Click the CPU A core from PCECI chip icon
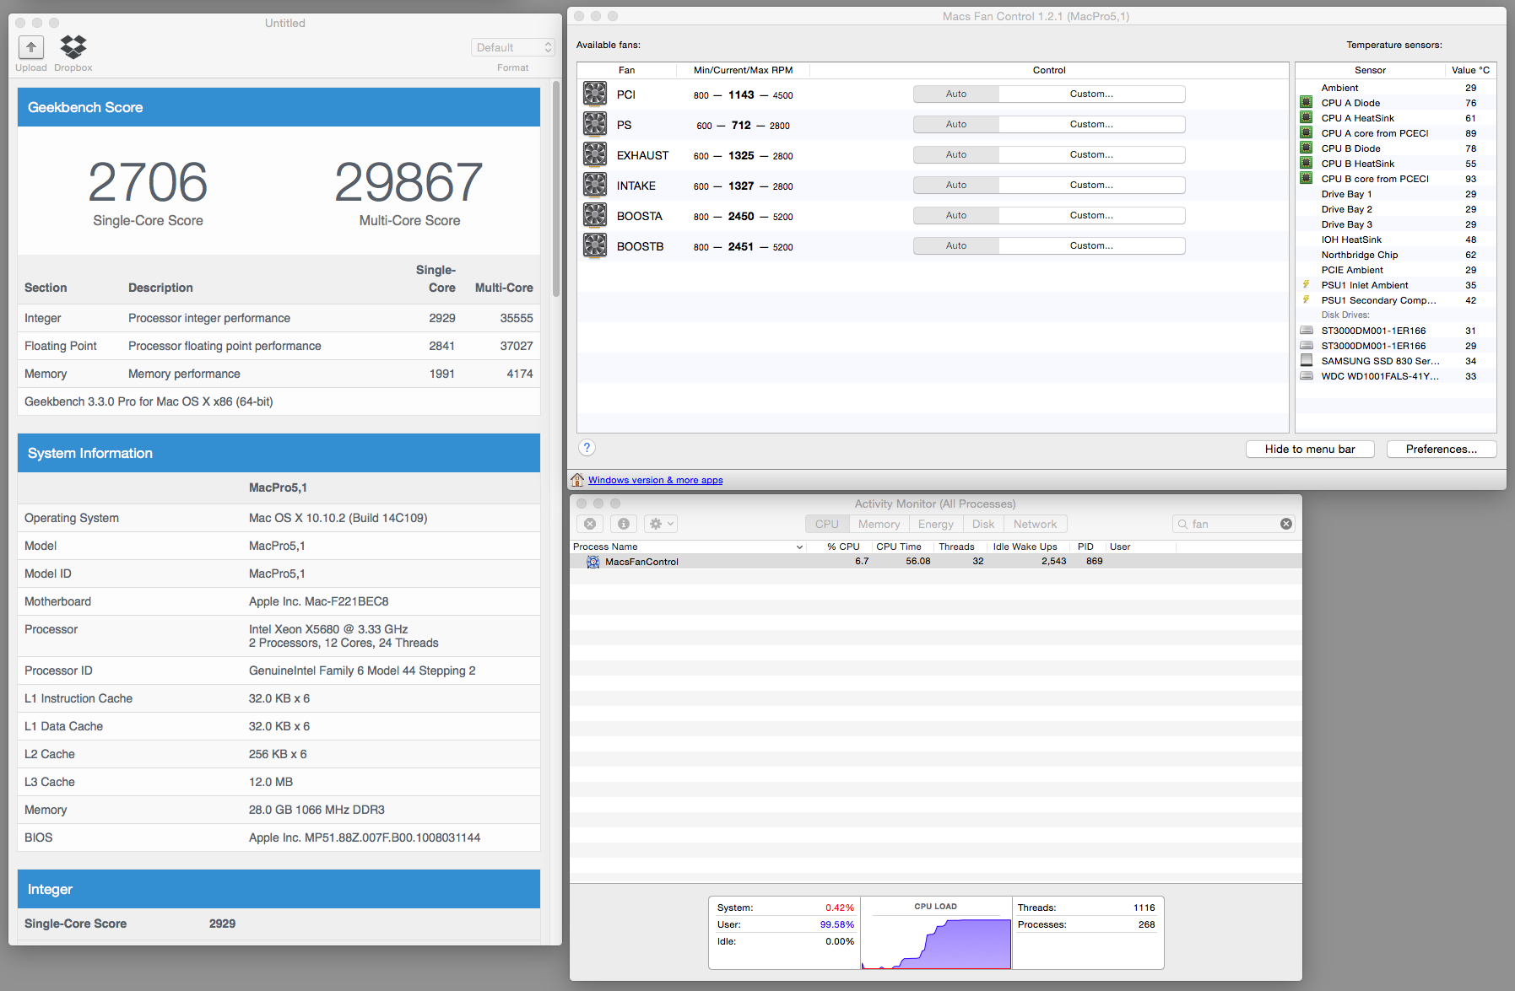This screenshot has height=991, width=1515. pos(1306,133)
